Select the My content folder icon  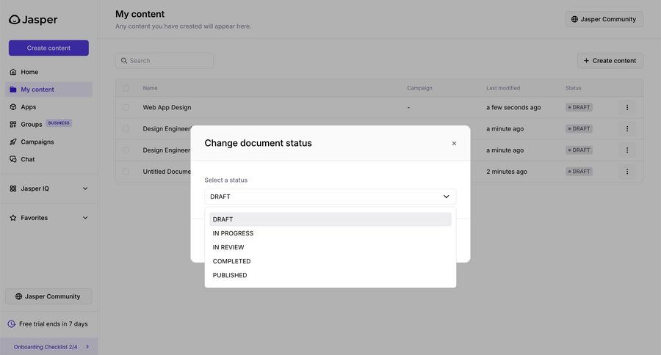click(13, 89)
